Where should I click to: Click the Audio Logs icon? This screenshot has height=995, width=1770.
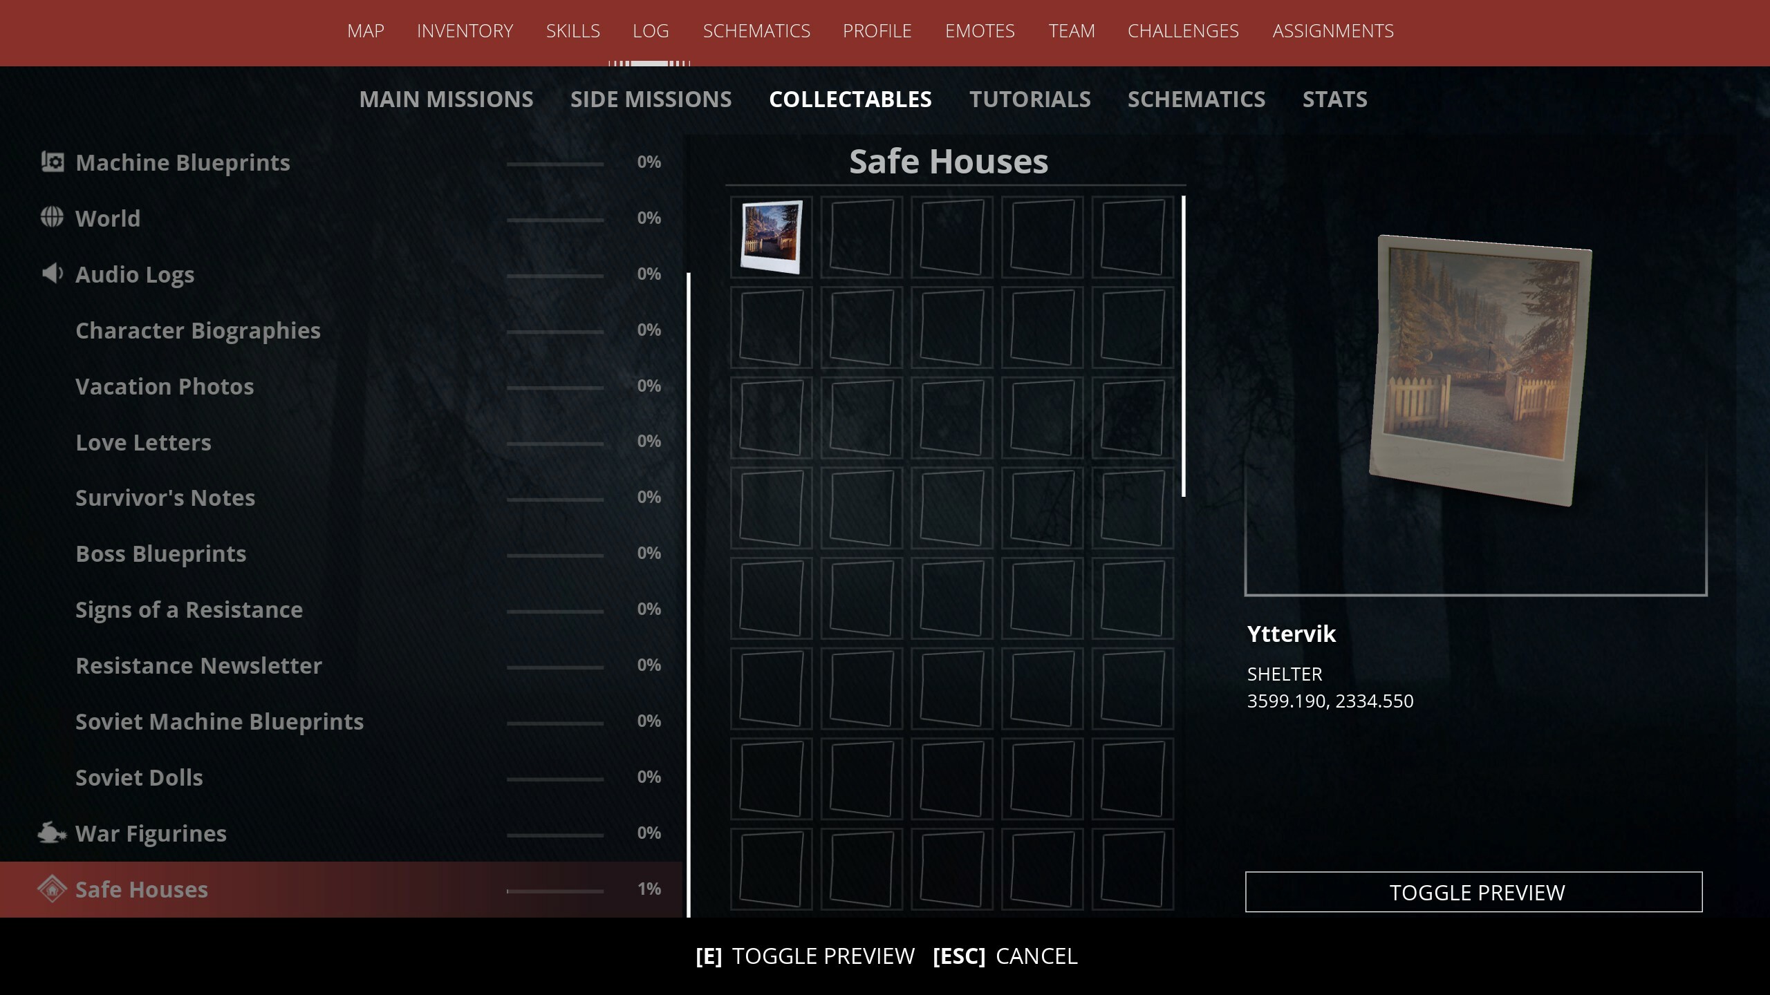point(53,272)
